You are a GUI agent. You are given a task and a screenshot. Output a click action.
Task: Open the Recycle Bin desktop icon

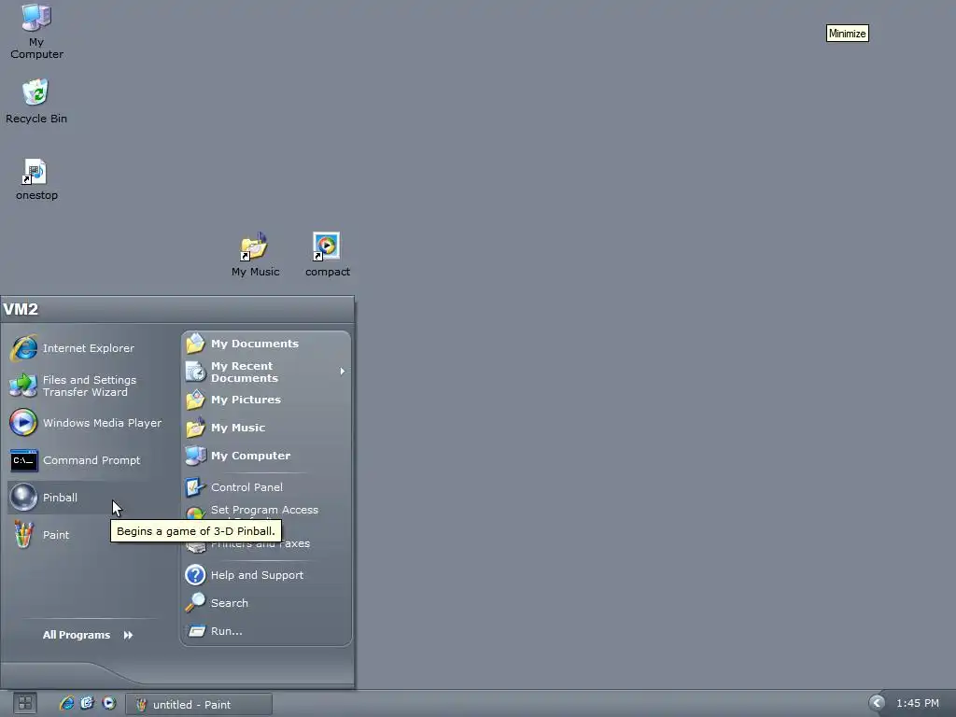point(36,101)
